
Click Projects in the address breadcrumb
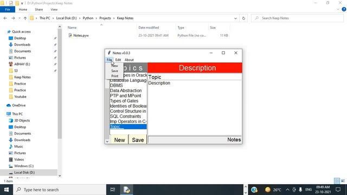pyautogui.click(x=105, y=18)
